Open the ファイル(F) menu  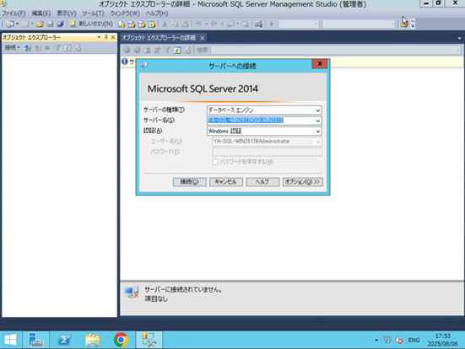[x=14, y=13]
